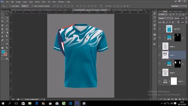Select the Hand tool

click(x=2, y=48)
